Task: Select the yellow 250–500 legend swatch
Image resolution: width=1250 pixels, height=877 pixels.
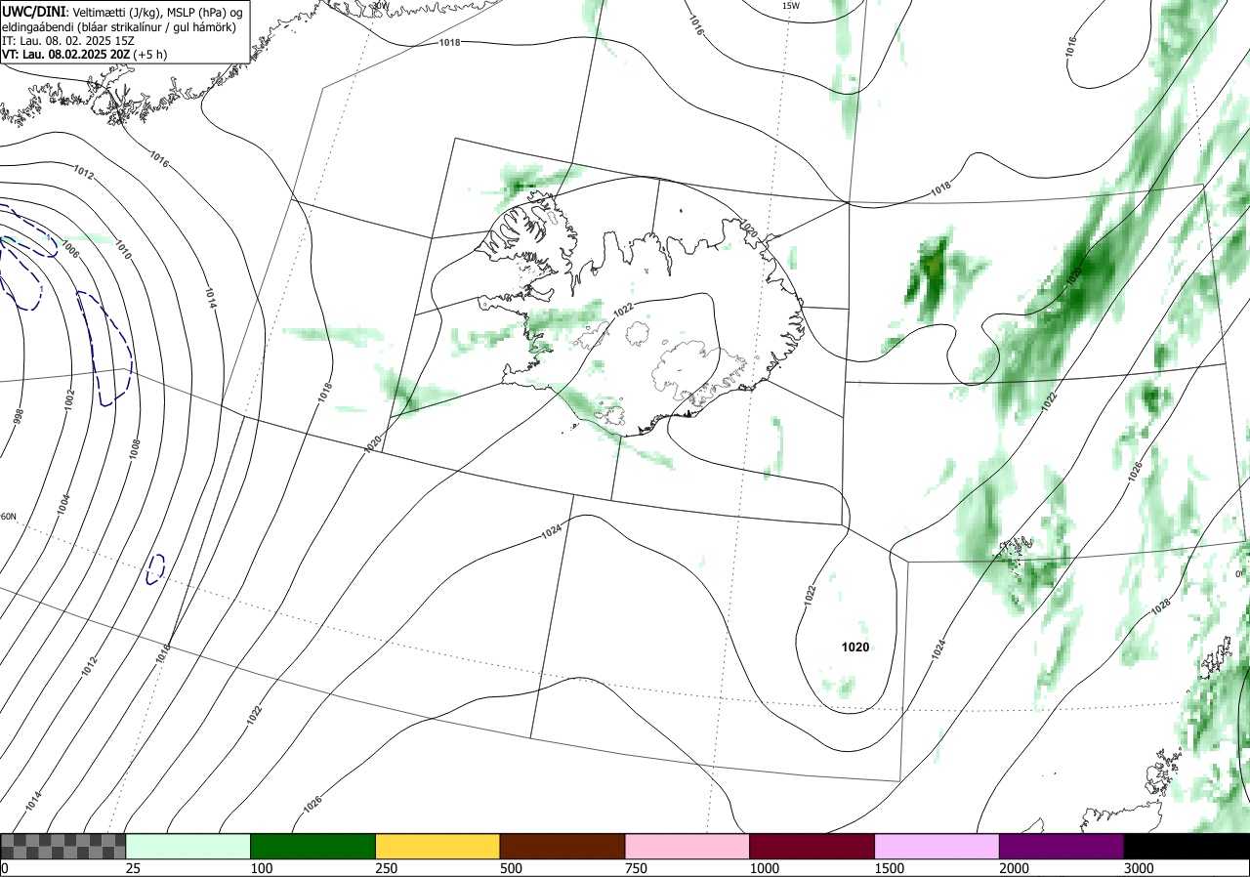Action: click(x=437, y=846)
